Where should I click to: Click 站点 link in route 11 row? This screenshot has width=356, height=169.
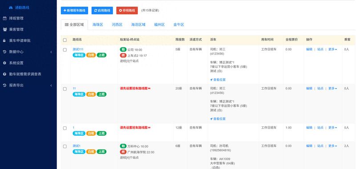click(320, 88)
